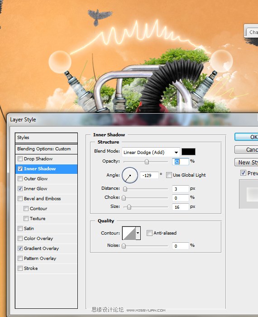Viewport: 258px width, 317px height.
Task: Open the contour curve thumbnail
Action: pyautogui.click(x=129, y=233)
